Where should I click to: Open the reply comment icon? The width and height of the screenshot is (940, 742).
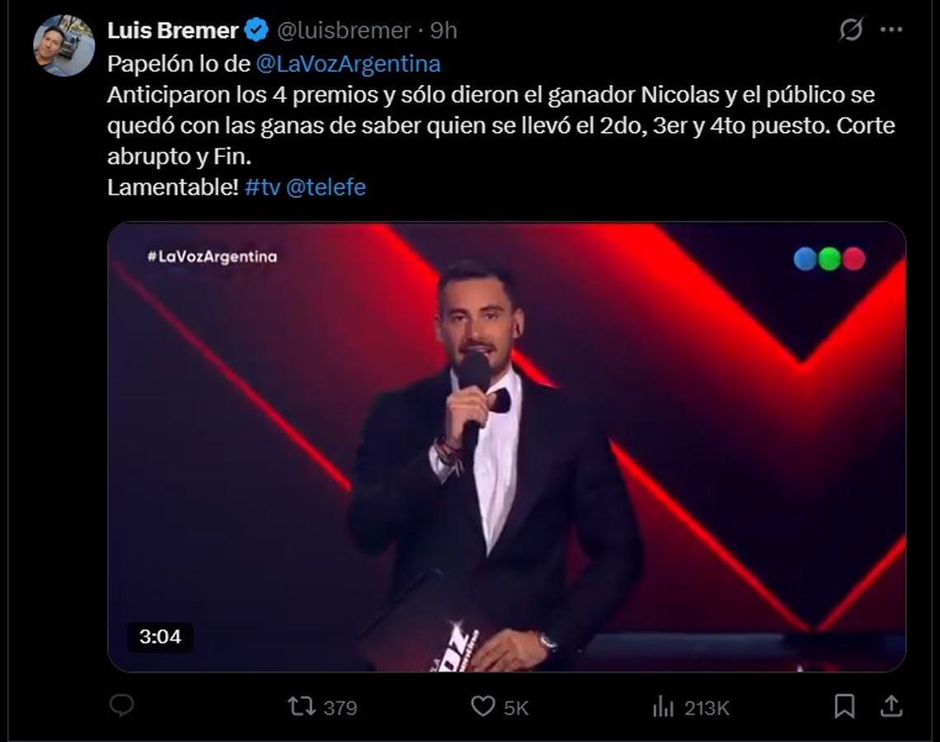[122, 706]
